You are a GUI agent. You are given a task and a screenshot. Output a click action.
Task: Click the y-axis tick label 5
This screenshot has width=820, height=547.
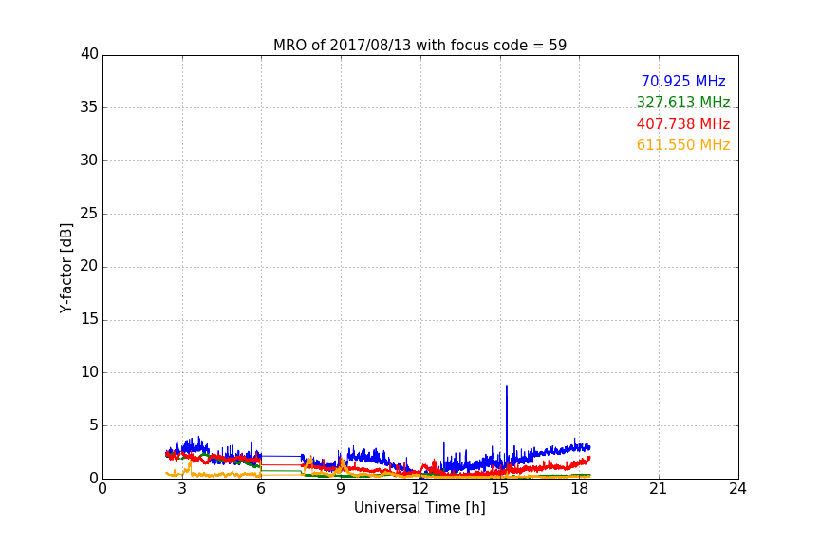point(94,425)
